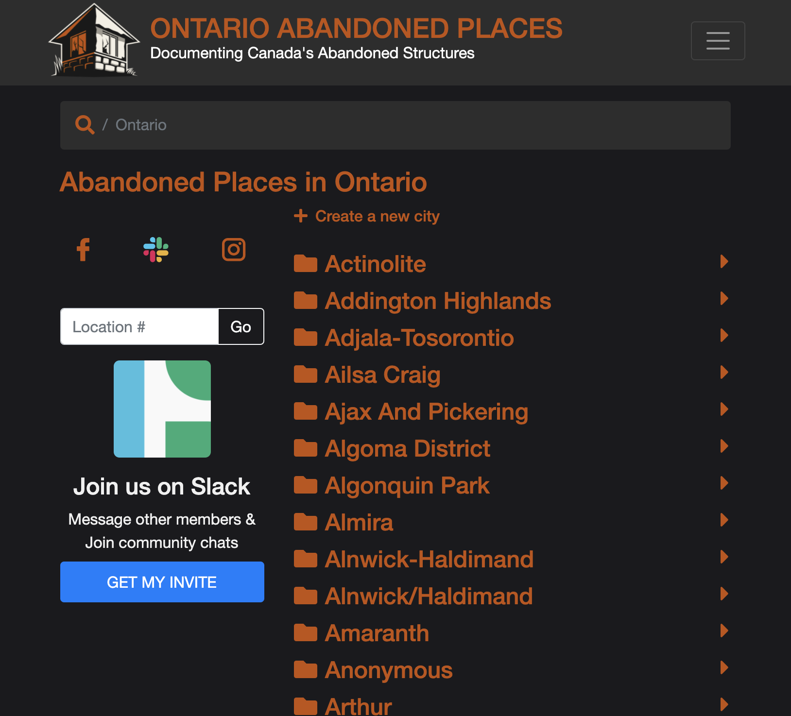Open the Instagram profile icon
This screenshot has height=716, width=791.
[233, 249]
